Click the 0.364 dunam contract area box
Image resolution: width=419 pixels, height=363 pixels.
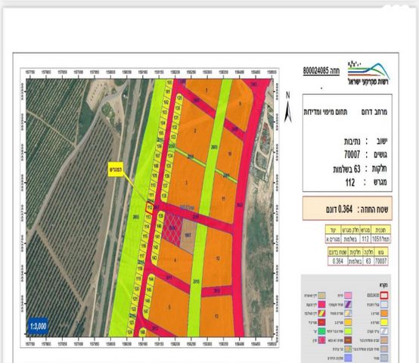[347, 209]
